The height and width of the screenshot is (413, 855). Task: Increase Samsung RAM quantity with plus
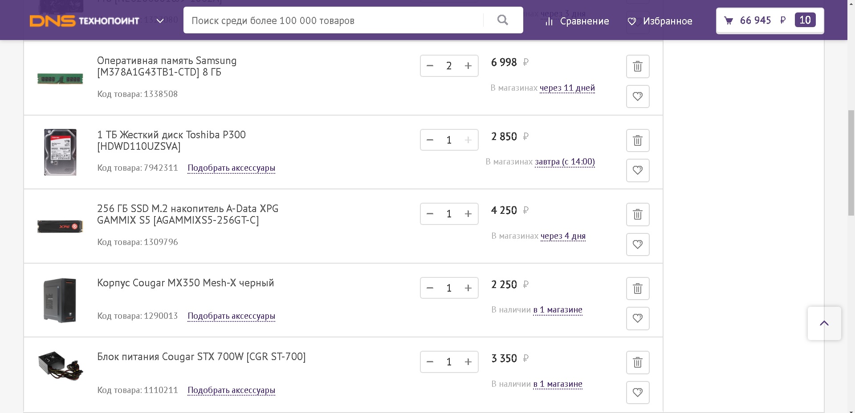click(468, 66)
